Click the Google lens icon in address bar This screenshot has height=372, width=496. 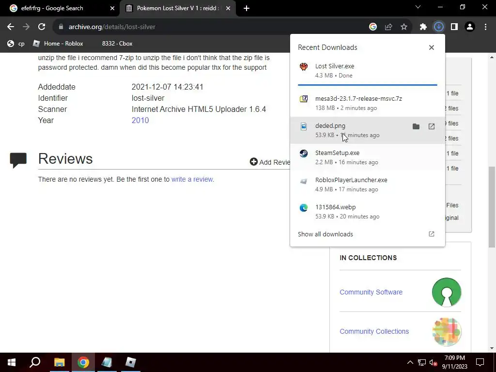coord(372,27)
